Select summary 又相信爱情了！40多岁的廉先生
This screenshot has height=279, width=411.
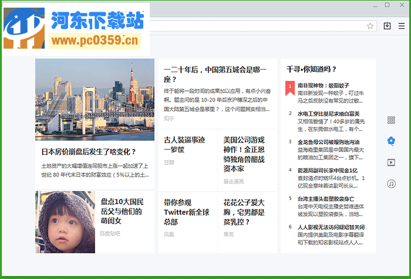click(331, 125)
